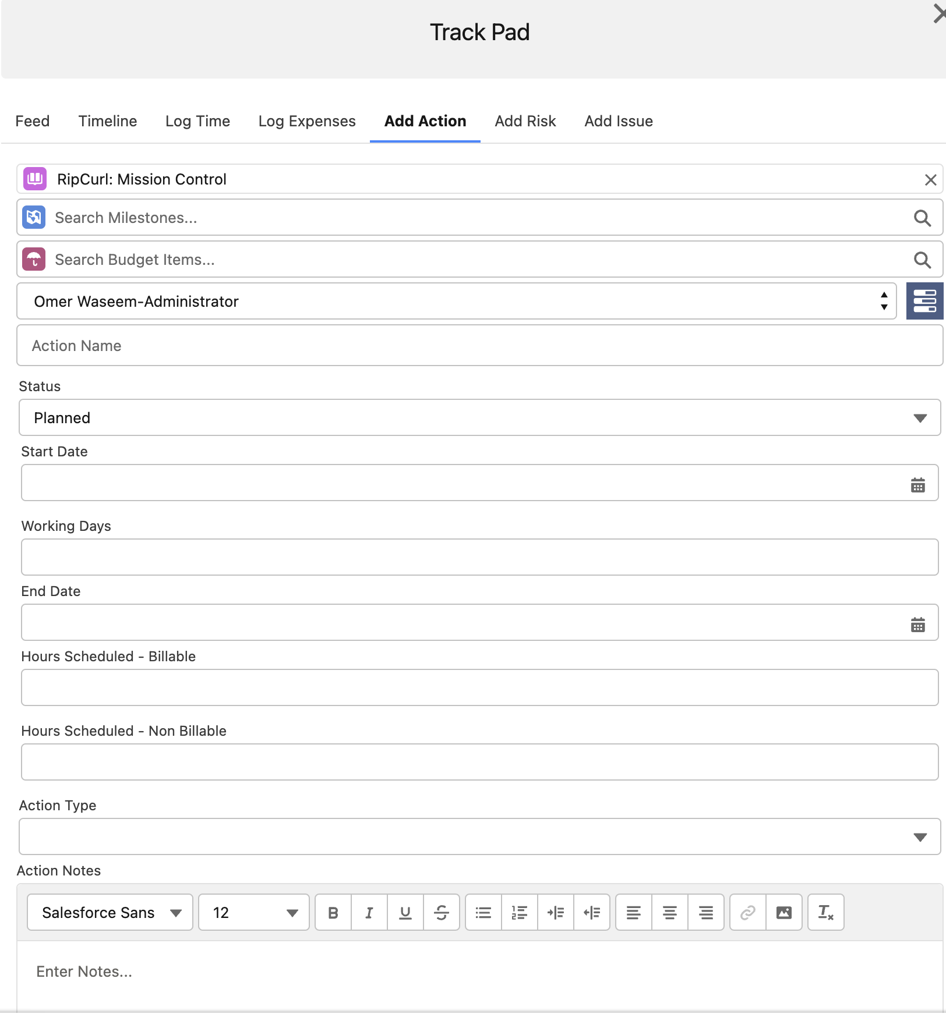The image size is (946, 1014).
Task: Open Start Date calendar picker
Action: pos(918,484)
